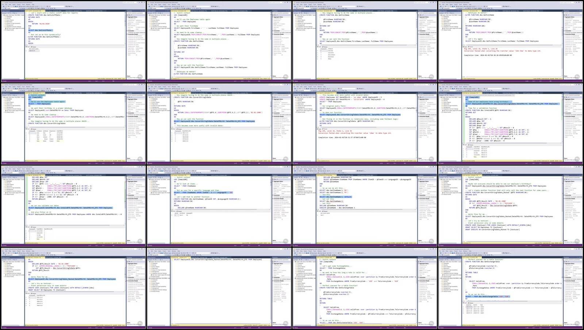Image resolution: width=584 pixels, height=330 pixels.
Task: Open the frame with the highlighted ConvertStringToDate_Masked query
Action: pos(73,288)
